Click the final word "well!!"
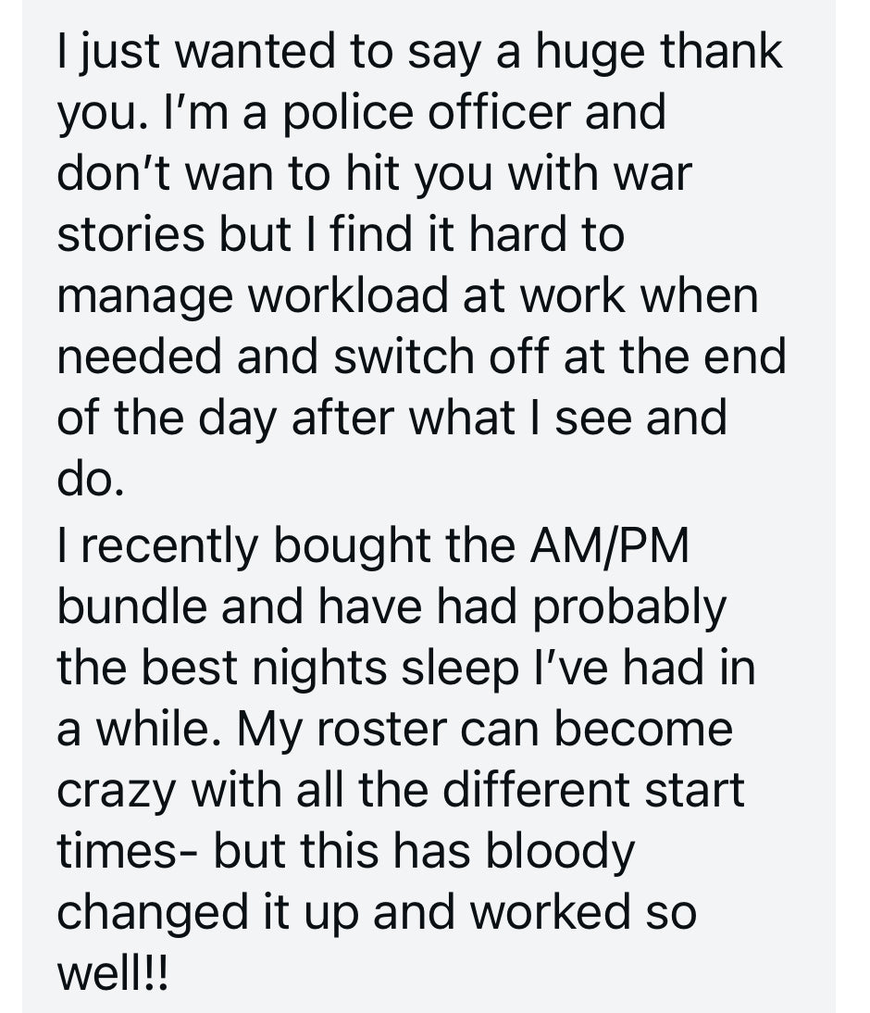This screenshot has width=870, height=1013. [113, 974]
